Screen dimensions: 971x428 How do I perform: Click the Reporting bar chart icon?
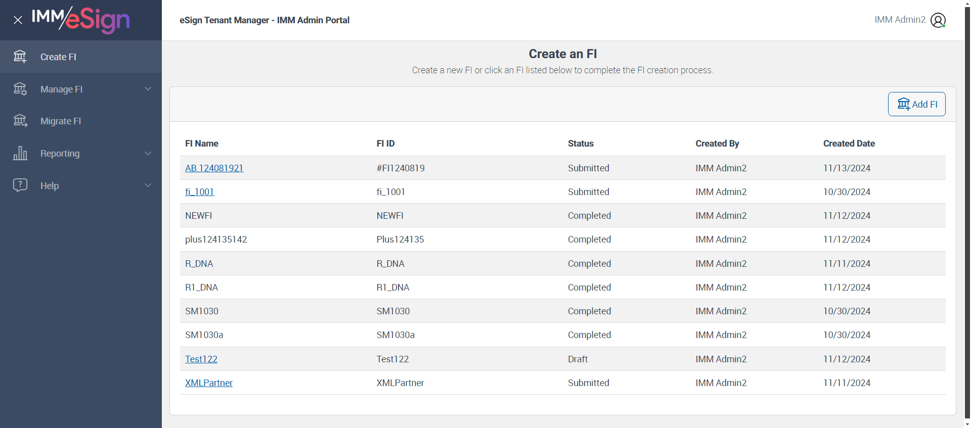(x=20, y=153)
